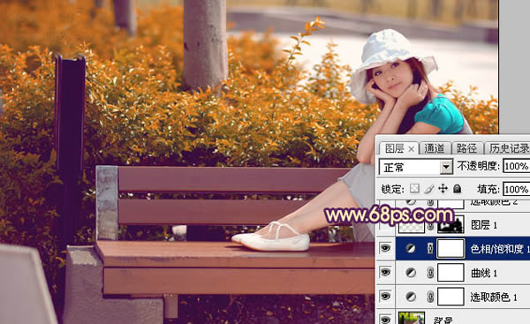Viewport: 530px width, 324px height.
Task: Hide the 曲线 1 layer
Action: pyautogui.click(x=385, y=272)
